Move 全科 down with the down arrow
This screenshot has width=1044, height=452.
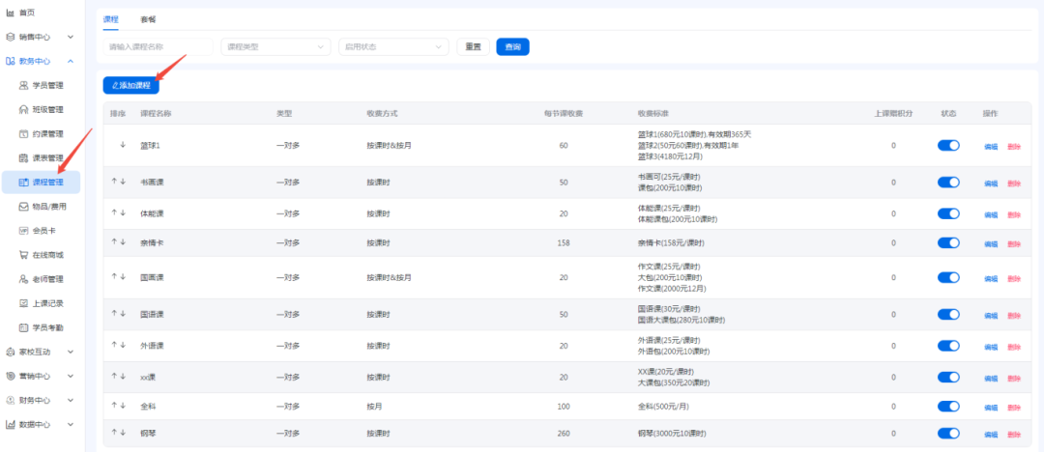click(123, 405)
